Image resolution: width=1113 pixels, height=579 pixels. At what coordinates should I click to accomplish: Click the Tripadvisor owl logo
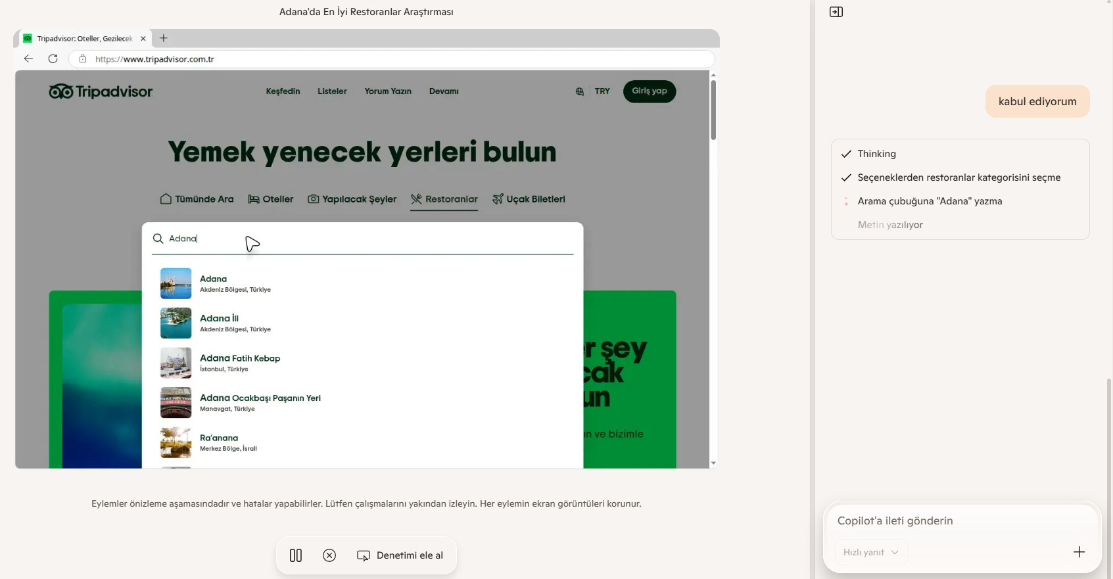[101, 91]
